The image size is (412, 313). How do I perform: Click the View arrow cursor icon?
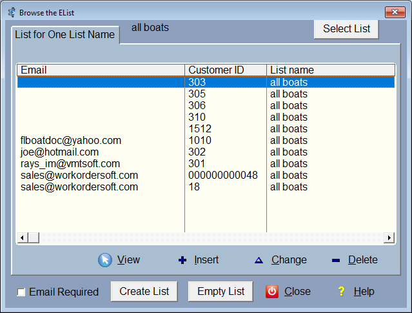[105, 260]
